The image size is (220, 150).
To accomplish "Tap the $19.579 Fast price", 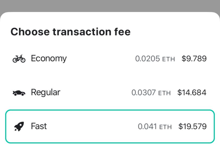I will (x=192, y=127).
